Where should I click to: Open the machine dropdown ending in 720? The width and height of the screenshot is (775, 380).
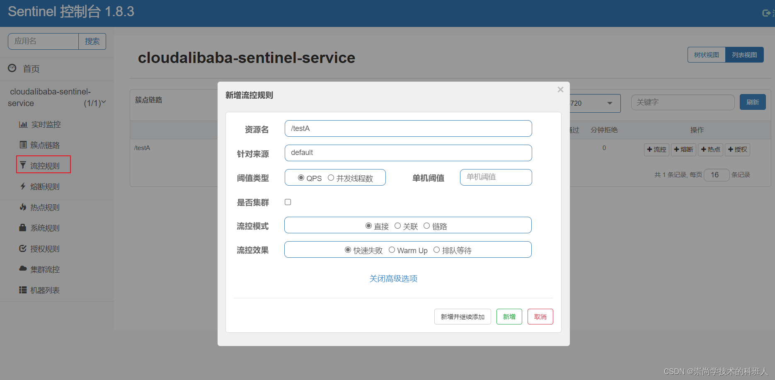click(595, 103)
